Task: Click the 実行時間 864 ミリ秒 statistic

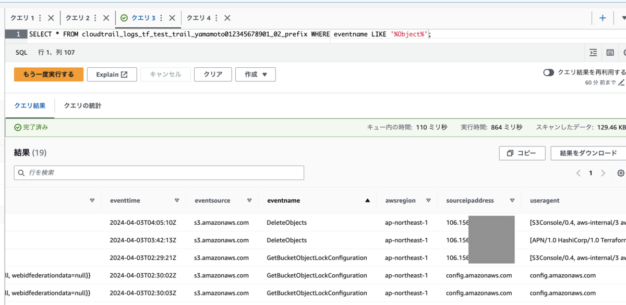Action: pos(492,127)
